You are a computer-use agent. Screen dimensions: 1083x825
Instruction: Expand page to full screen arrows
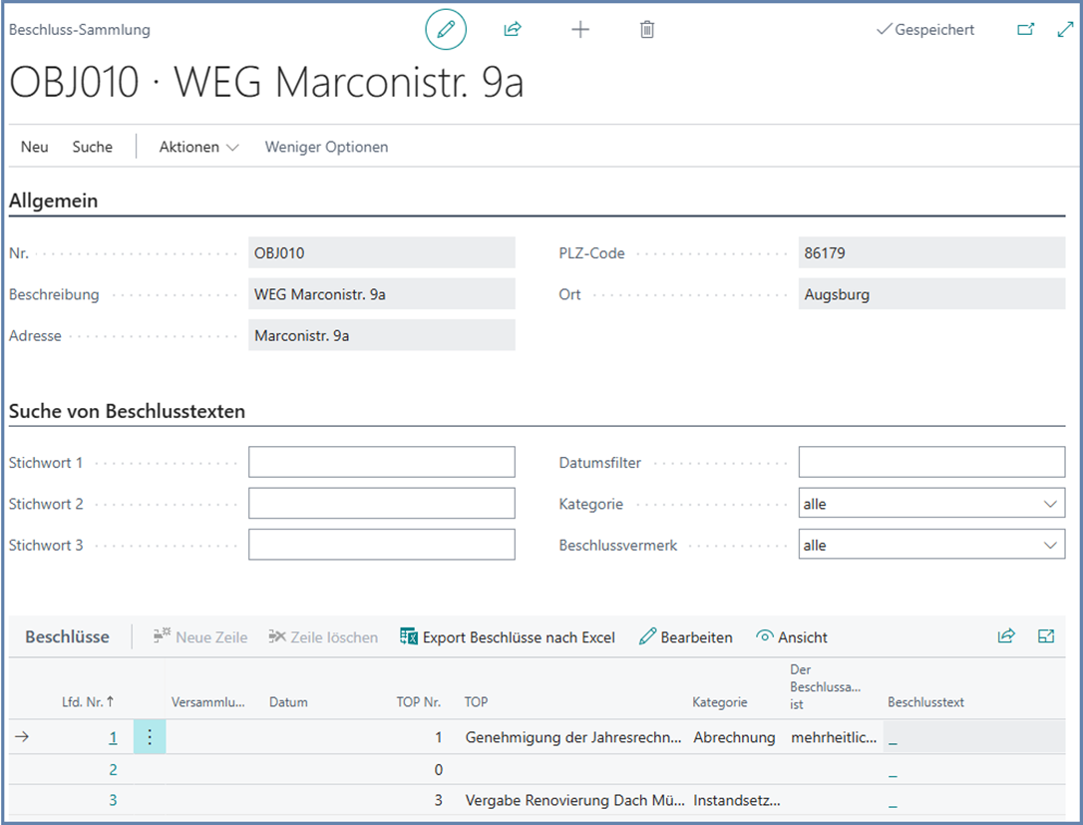point(1064,30)
